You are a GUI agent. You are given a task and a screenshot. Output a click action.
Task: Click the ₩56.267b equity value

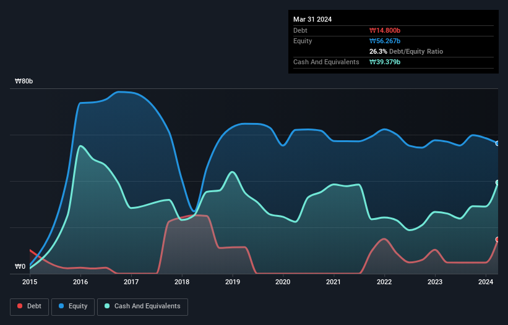click(x=385, y=41)
